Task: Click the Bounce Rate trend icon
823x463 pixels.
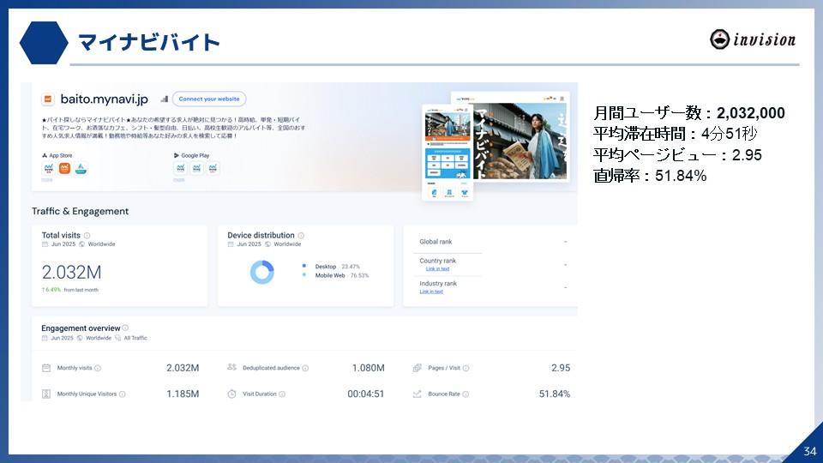Action: (418, 394)
